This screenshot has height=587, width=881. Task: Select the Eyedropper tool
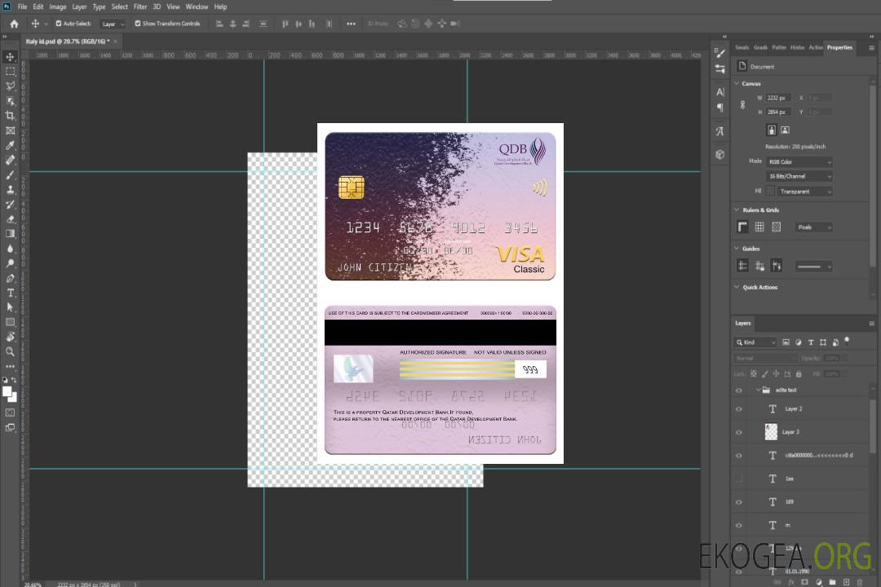click(x=10, y=145)
